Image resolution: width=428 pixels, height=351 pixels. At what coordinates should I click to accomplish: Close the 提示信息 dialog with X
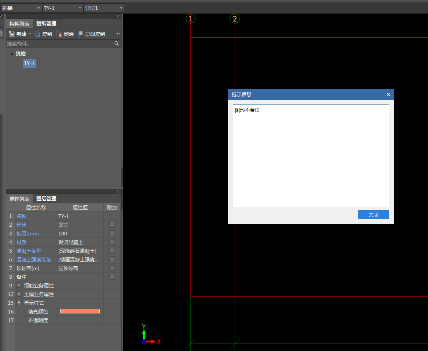[388, 94]
